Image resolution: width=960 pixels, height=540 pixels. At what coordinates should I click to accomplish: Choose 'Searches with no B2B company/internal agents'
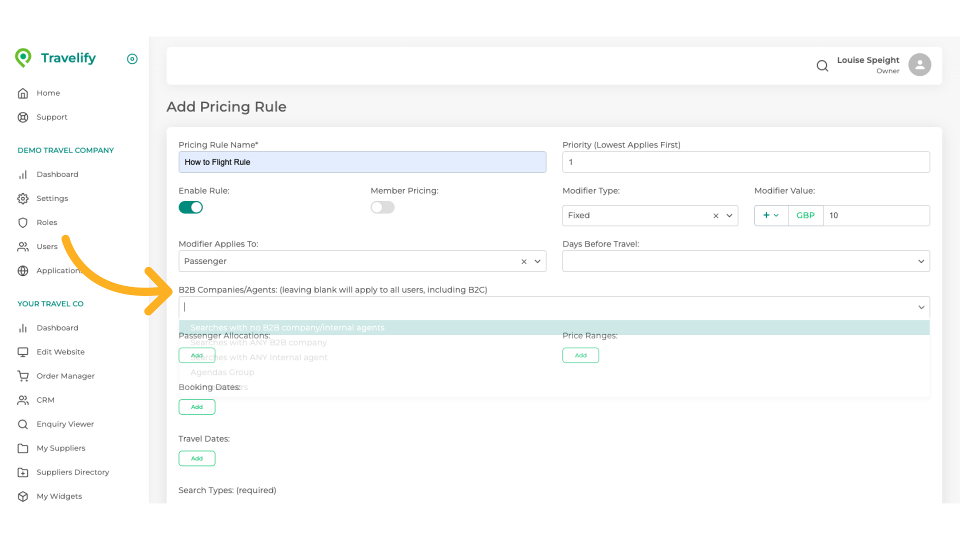tap(287, 328)
